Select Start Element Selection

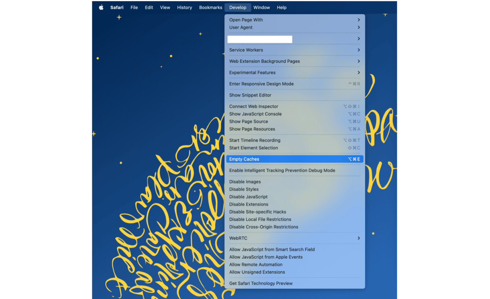click(295, 148)
